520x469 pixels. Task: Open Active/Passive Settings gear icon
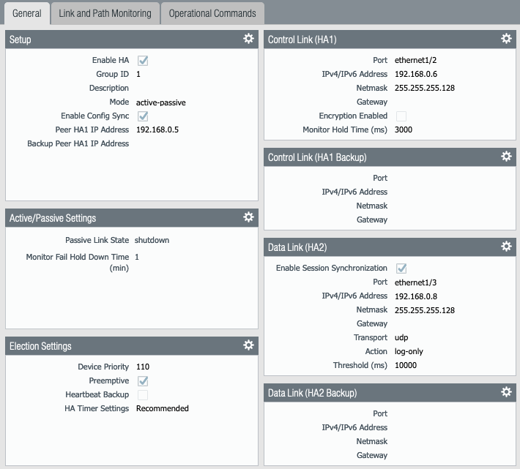coord(248,217)
